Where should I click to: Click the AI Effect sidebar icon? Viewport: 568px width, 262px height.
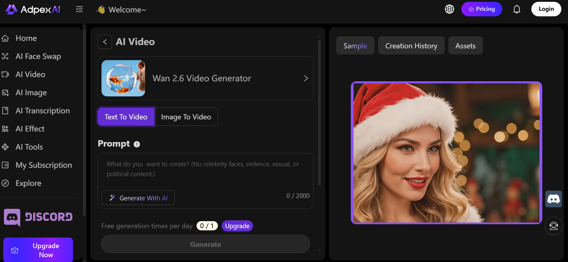(x=5, y=129)
